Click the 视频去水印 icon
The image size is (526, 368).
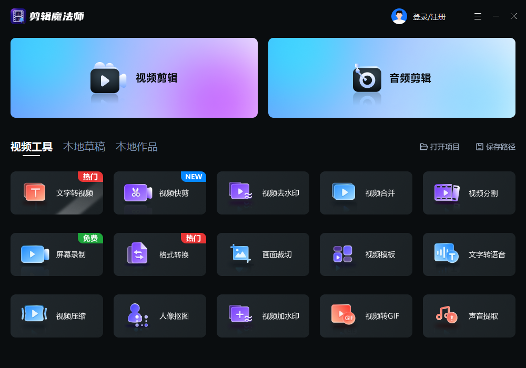coord(240,191)
